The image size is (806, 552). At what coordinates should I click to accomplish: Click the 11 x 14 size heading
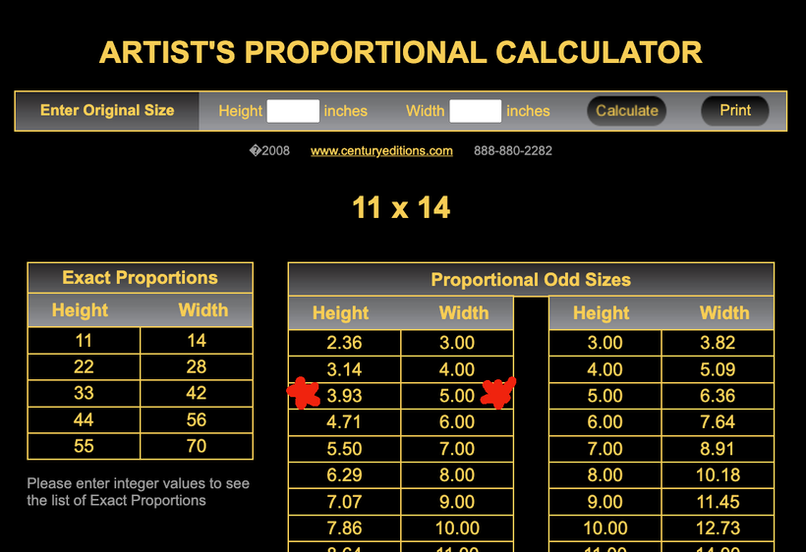click(x=401, y=207)
